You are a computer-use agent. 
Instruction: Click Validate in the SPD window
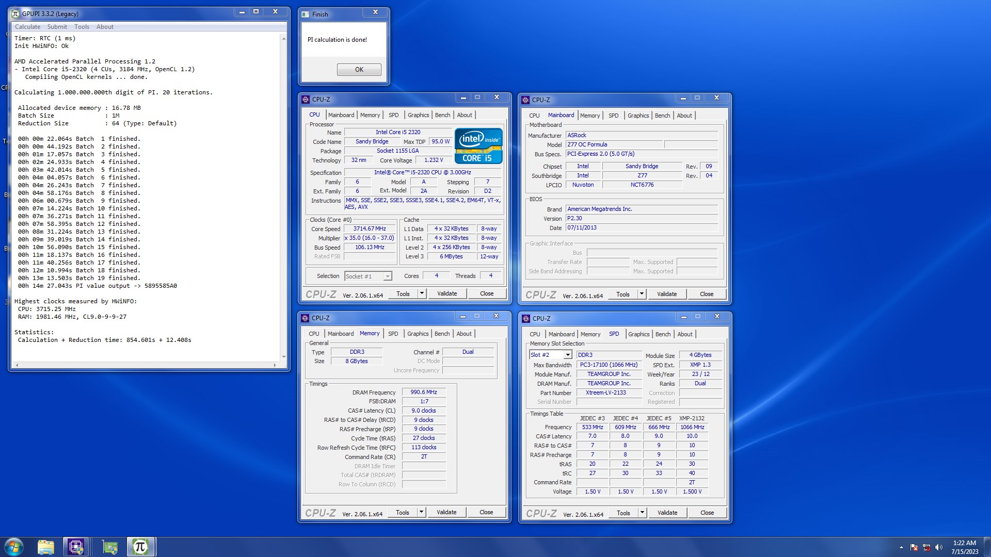[667, 513]
